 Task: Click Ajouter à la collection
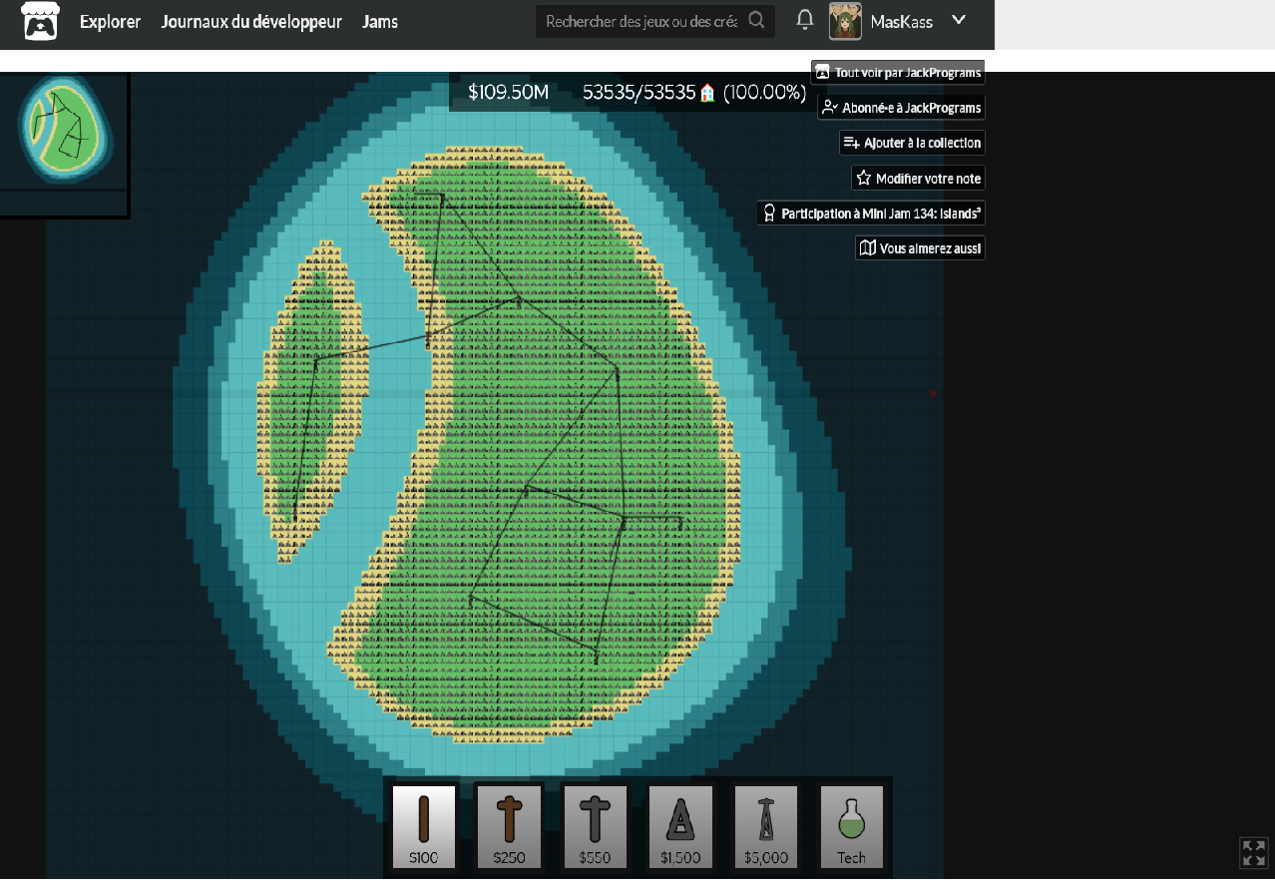[x=912, y=143]
